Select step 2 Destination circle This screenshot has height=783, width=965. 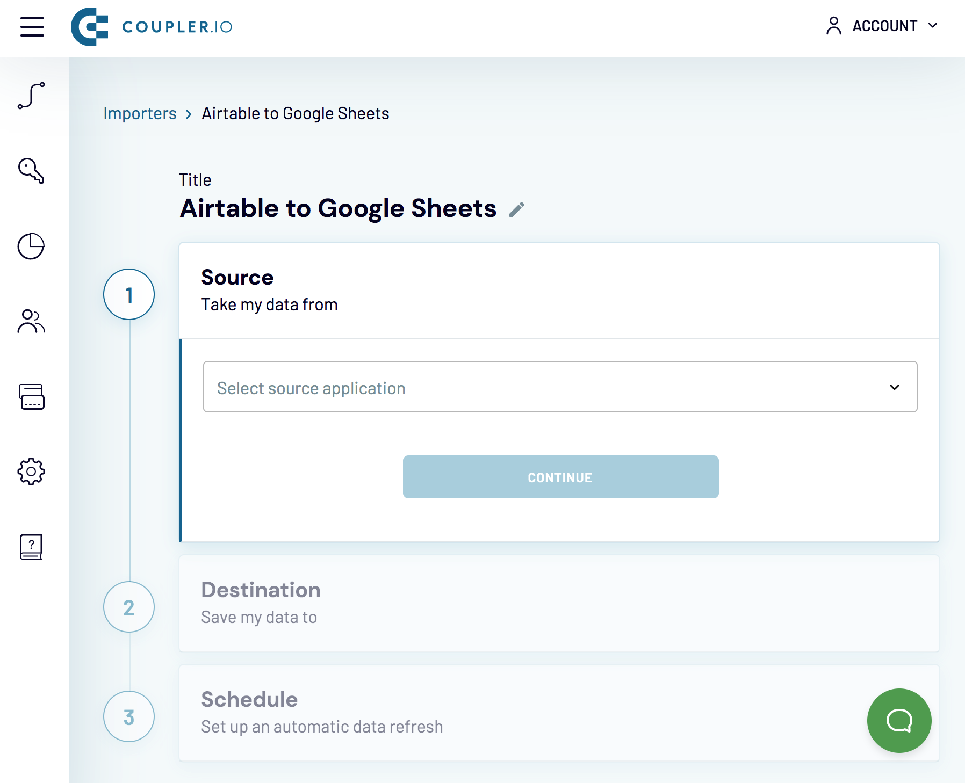[x=129, y=607]
